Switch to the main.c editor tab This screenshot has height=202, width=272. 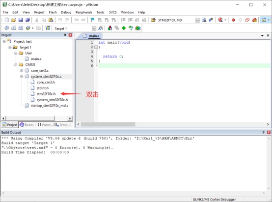click(94, 36)
